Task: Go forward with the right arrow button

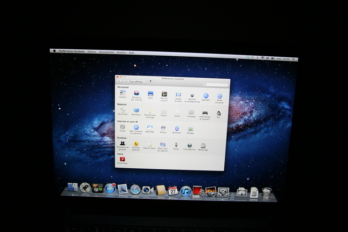Action: (123, 81)
